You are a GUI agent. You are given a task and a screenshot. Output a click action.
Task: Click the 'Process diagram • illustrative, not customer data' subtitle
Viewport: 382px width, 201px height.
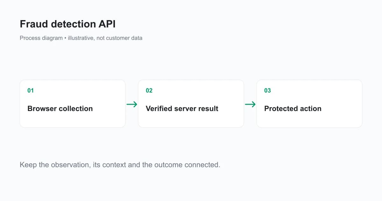pyautogui.click(x=81, y=38)
